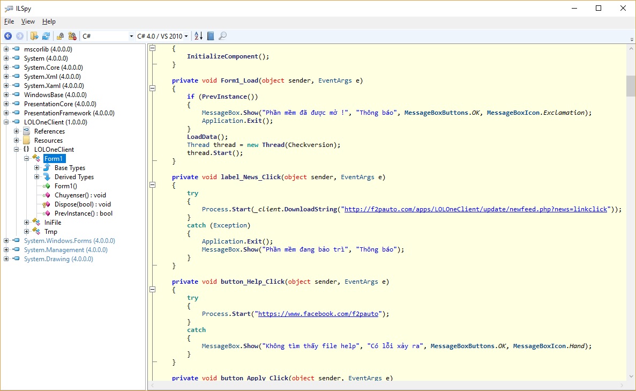The image size is (636, 391).
Task: Expand the IniFile class node
Action: (27, 223)
